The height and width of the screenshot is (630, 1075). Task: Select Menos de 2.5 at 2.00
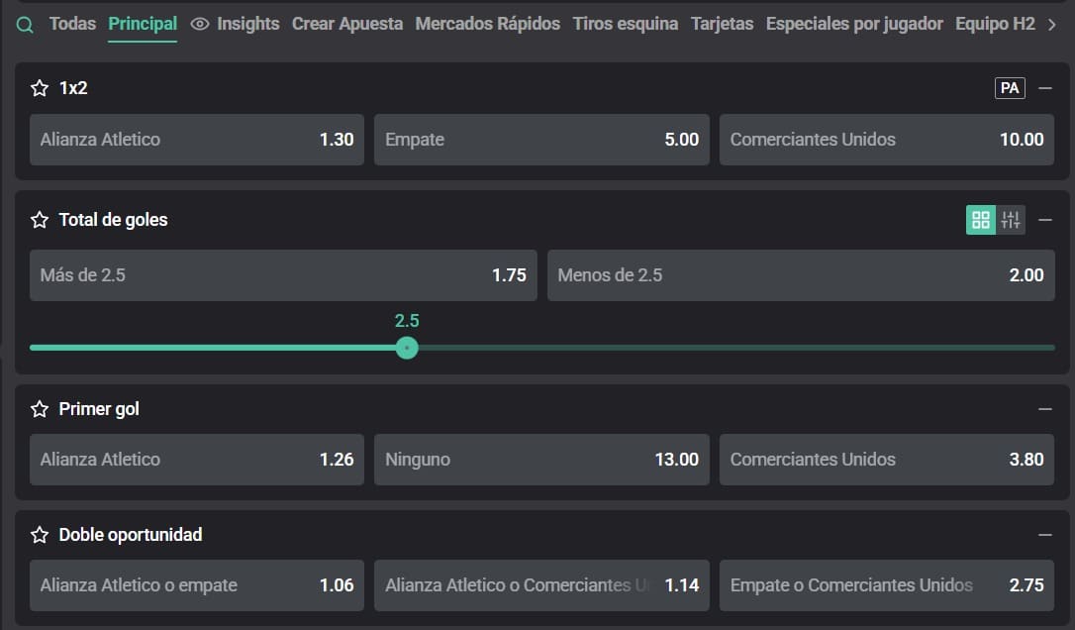coord(800,275)
